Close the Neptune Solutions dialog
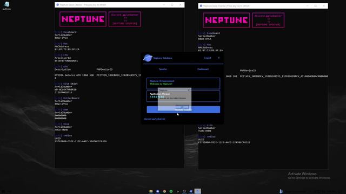This screenshot has height=194, width=346. [218, 58]
